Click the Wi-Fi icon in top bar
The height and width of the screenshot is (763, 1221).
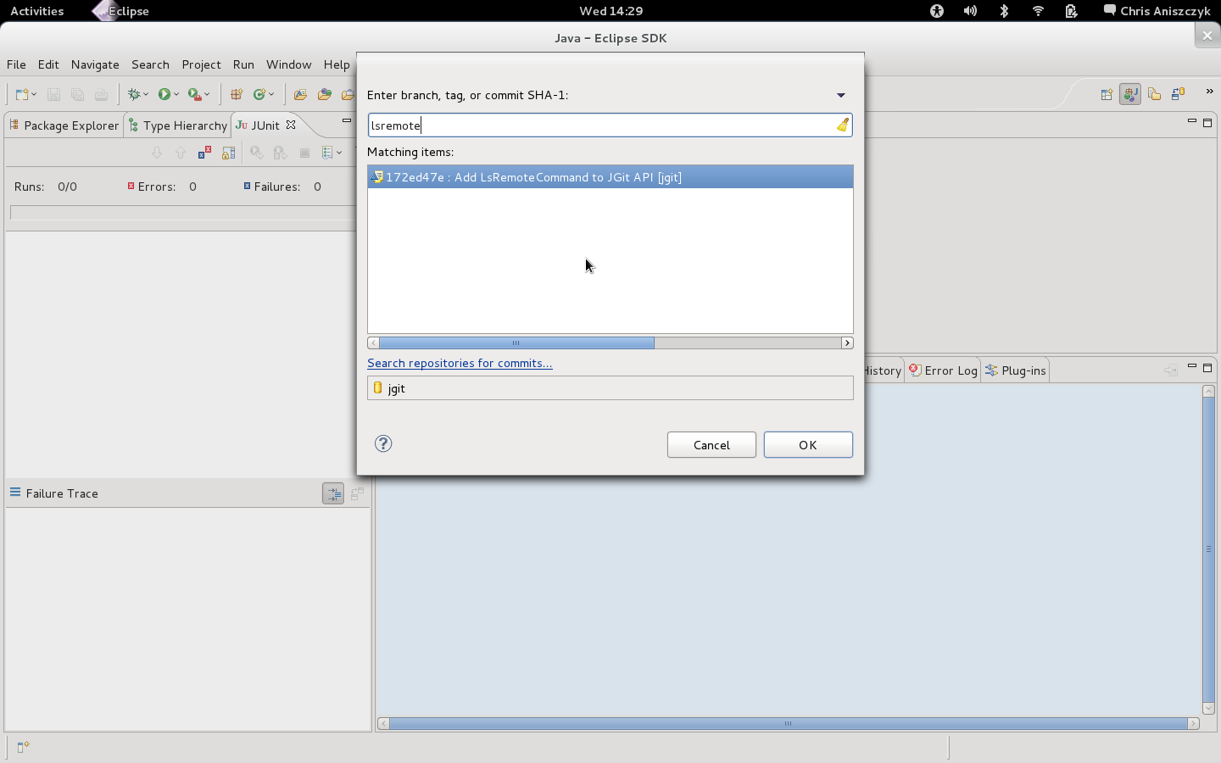click(x=1038, y=11)
